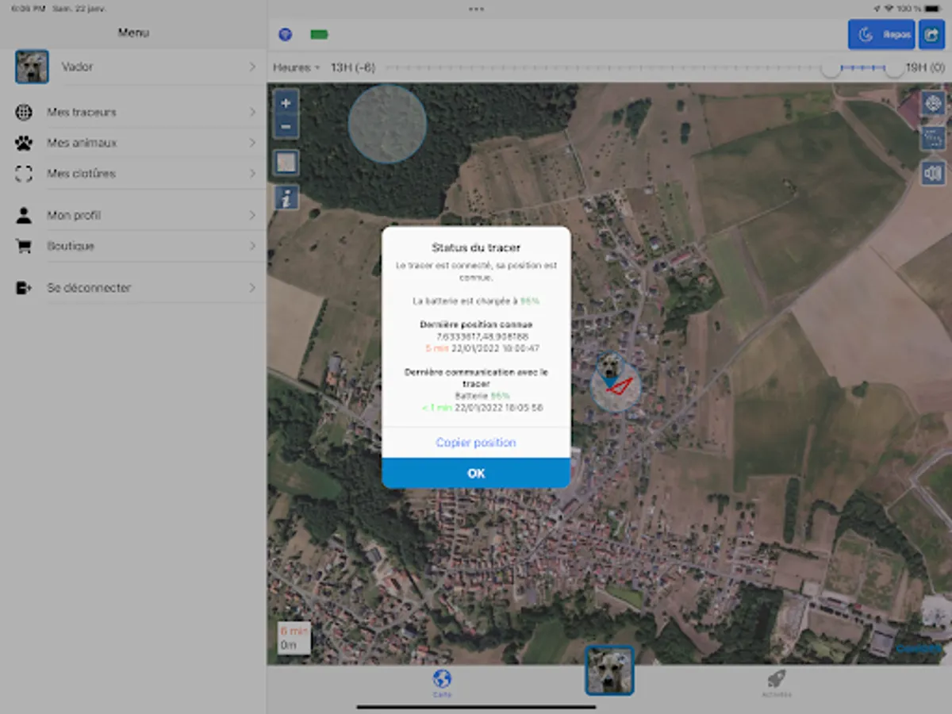Click the 19H (0) end time label
952x714 pixels.
coord(925,67)
